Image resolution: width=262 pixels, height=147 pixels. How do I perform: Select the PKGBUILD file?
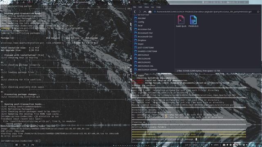tap(193, 21)
